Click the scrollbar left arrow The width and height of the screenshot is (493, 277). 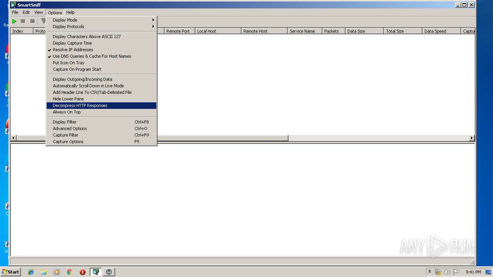[x=13, y=138]
